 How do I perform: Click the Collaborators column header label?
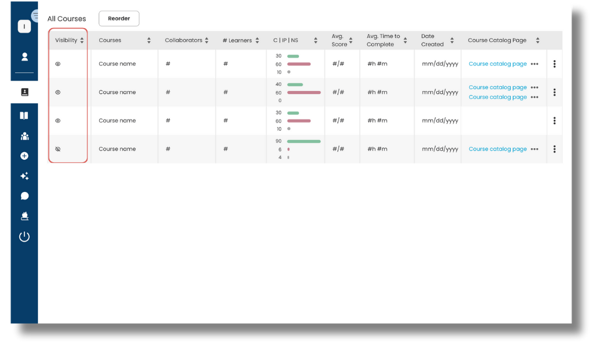[184, 40]
